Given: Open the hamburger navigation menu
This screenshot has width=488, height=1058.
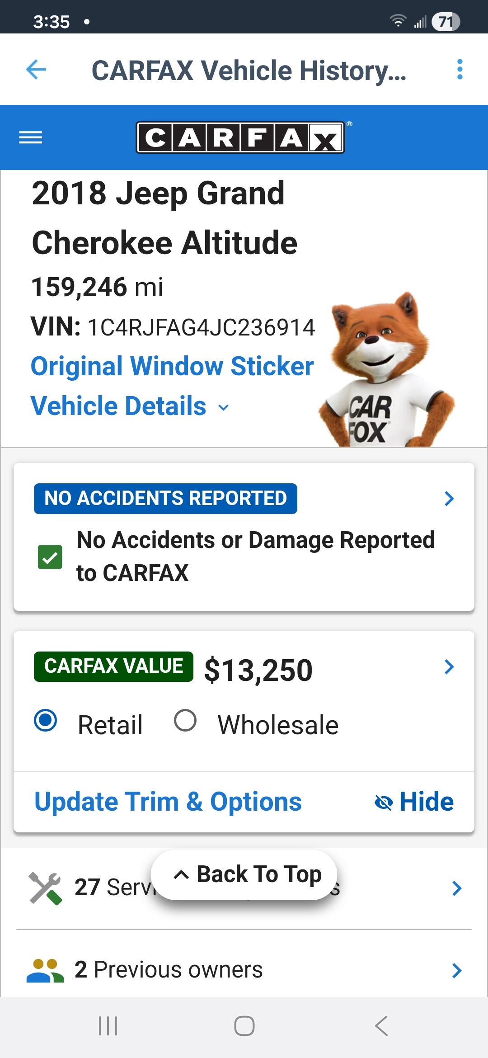Looking at the screenshot, I should (x=30, y=137).
